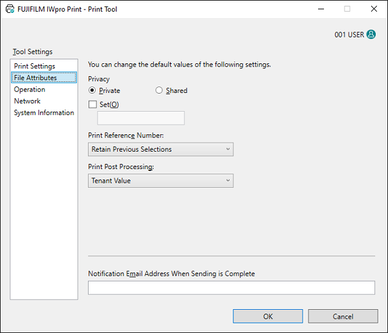Show the System Information page
This screenshot has width=388, height=333.
(x=44, y=113)
